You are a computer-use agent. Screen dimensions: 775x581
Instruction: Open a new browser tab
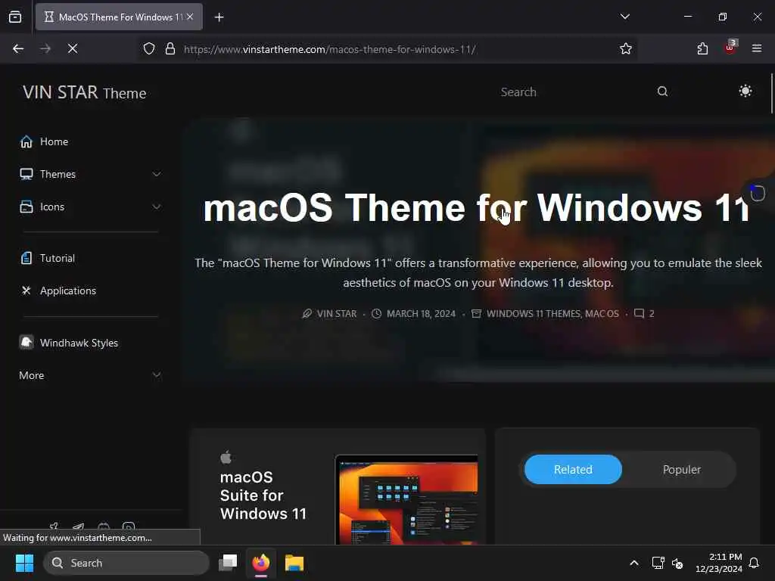pos(219,17)
